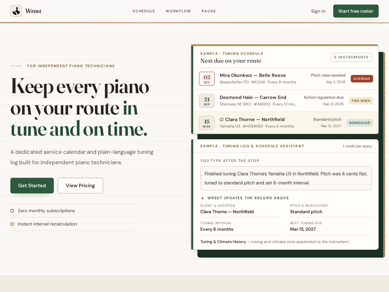Click the Steinway M, 1962 instrument details
The width and height of the screenshot is (389, 292).
tap(258, 104)
